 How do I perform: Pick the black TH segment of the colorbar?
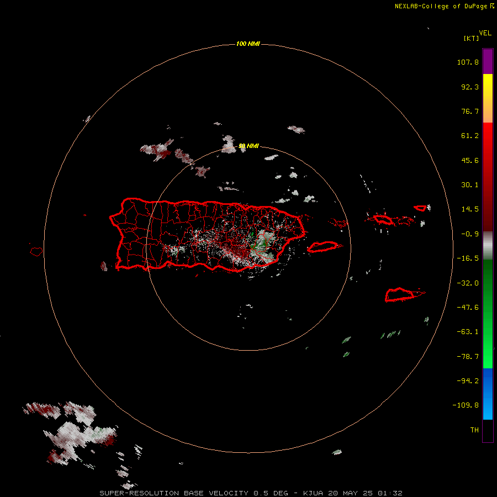[488, 431]
